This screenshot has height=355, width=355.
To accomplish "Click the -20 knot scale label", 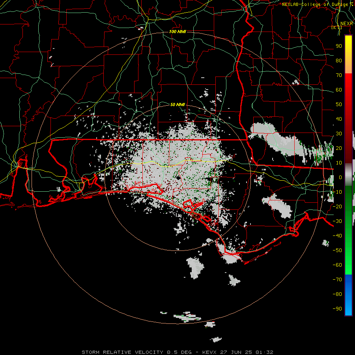I will pyautogui.click(x=337, y=206).
